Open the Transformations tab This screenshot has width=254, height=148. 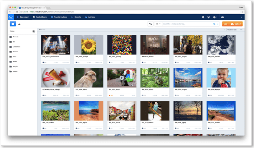[59, 17]
